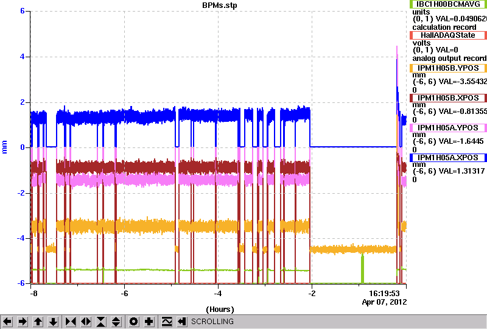Viewport: 487px width, 329px height.
Task: Compress the time axis (inward triangles icon)
Action: pyautogui.click(x=71, y=322)
